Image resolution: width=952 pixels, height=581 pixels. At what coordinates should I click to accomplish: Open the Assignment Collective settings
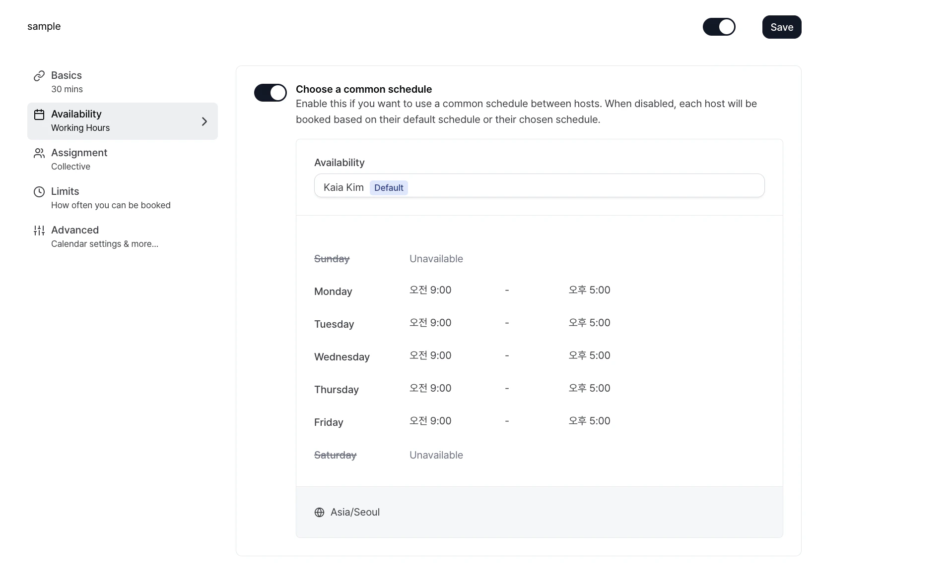[x=79, y=153]
